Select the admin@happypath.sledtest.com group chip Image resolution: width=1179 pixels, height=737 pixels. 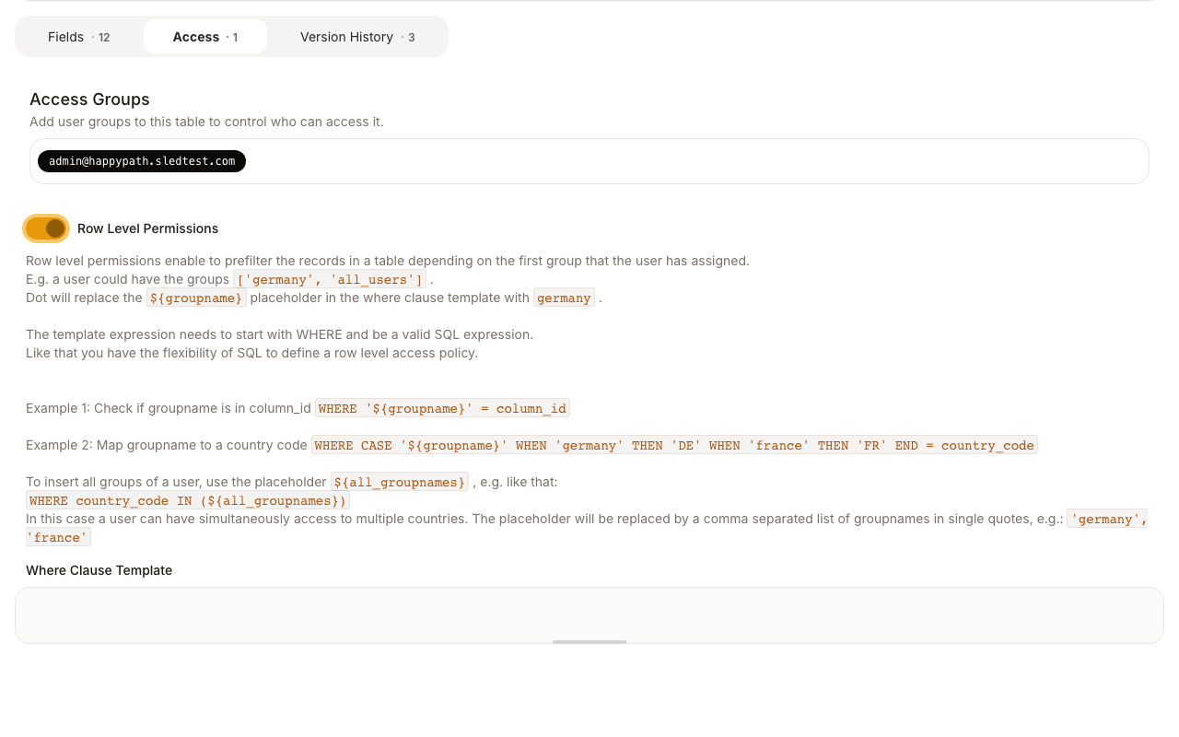tap(142, 161)
